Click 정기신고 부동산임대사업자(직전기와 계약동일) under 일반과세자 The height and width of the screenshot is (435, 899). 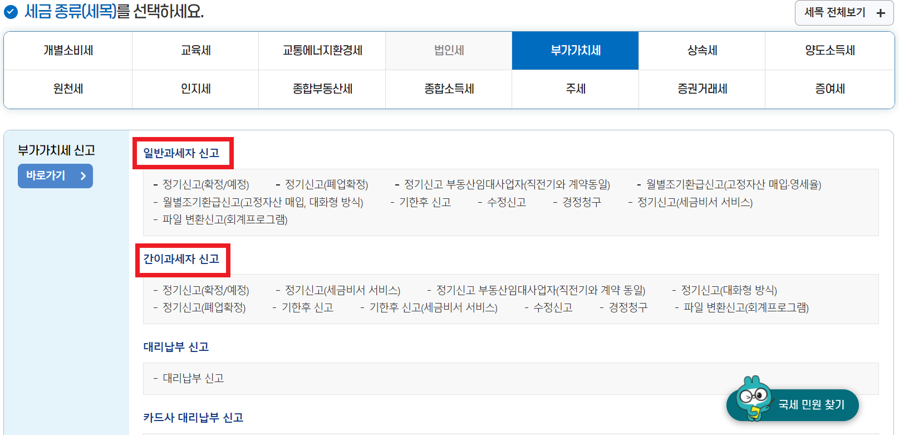pyautogui.click(x=507, y=184)
